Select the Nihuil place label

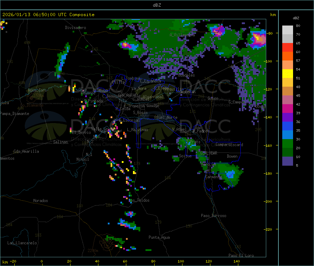tap(82, 159)
